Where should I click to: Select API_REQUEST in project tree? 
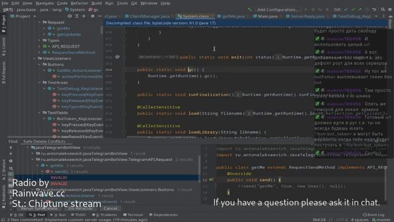click(66, 47)
